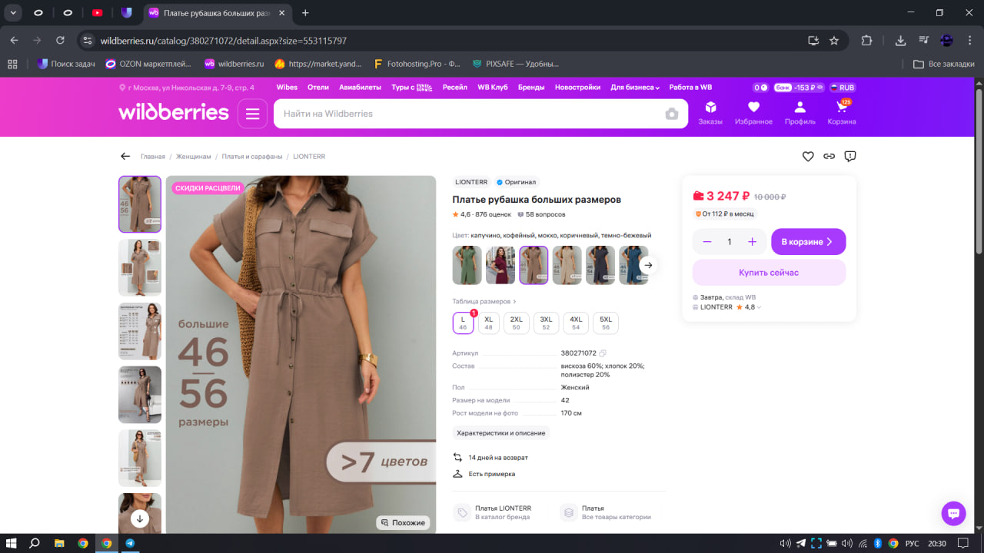Open the Chrome apps grid shortcut
Image resolution: width=984 pixels, height=553 pixels.
click(12, 64)
